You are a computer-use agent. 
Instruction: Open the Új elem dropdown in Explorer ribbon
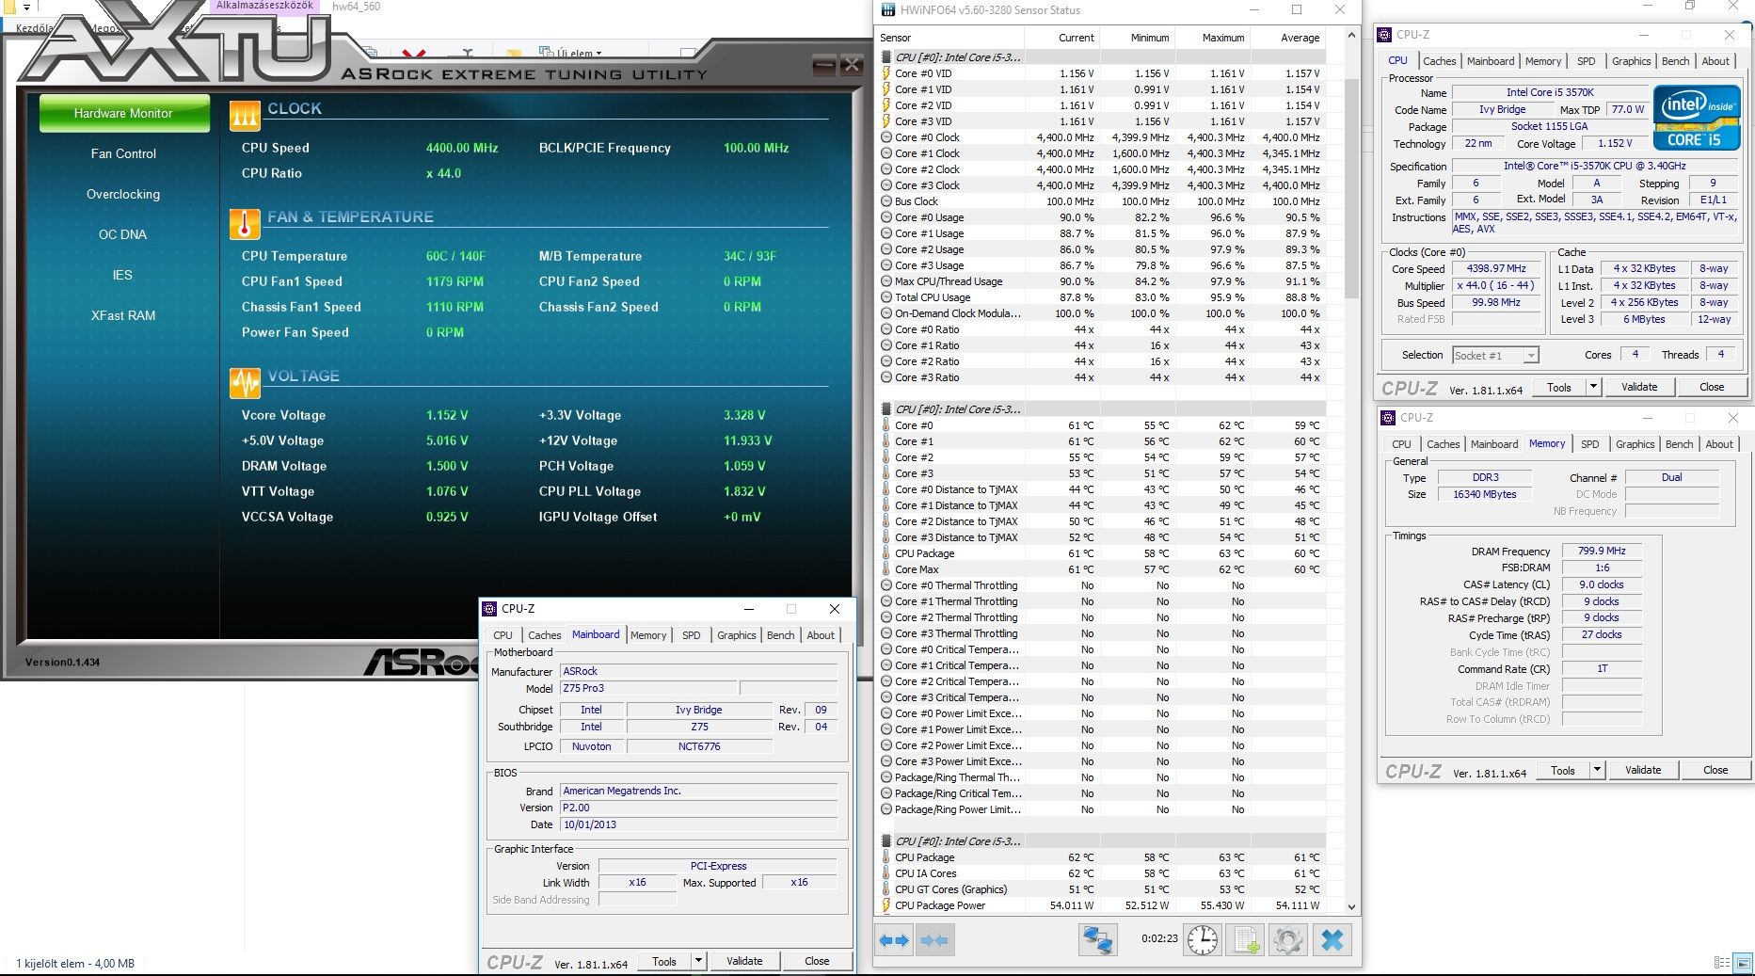click(572, 53)
